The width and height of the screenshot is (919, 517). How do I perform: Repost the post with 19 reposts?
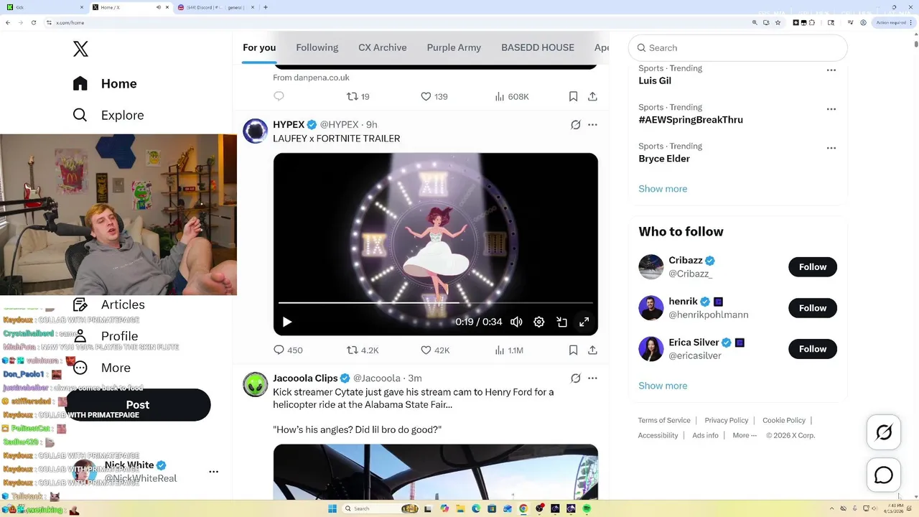(x=358, y=96)
